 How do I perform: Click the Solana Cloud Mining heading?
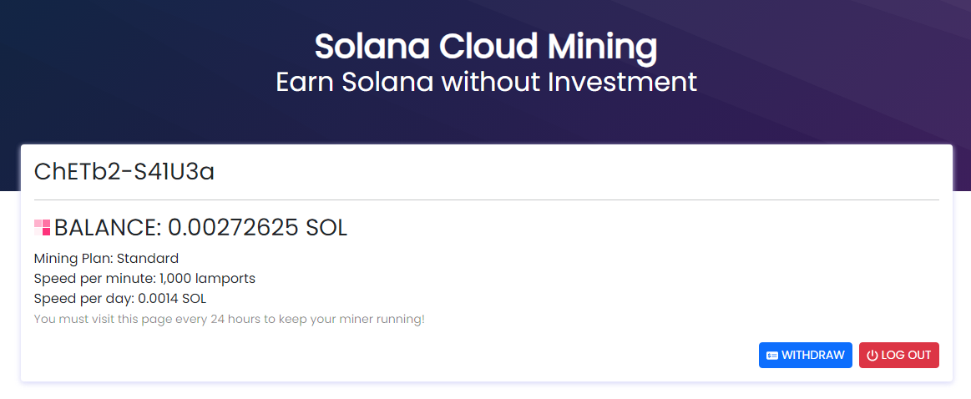coord(486,47)
